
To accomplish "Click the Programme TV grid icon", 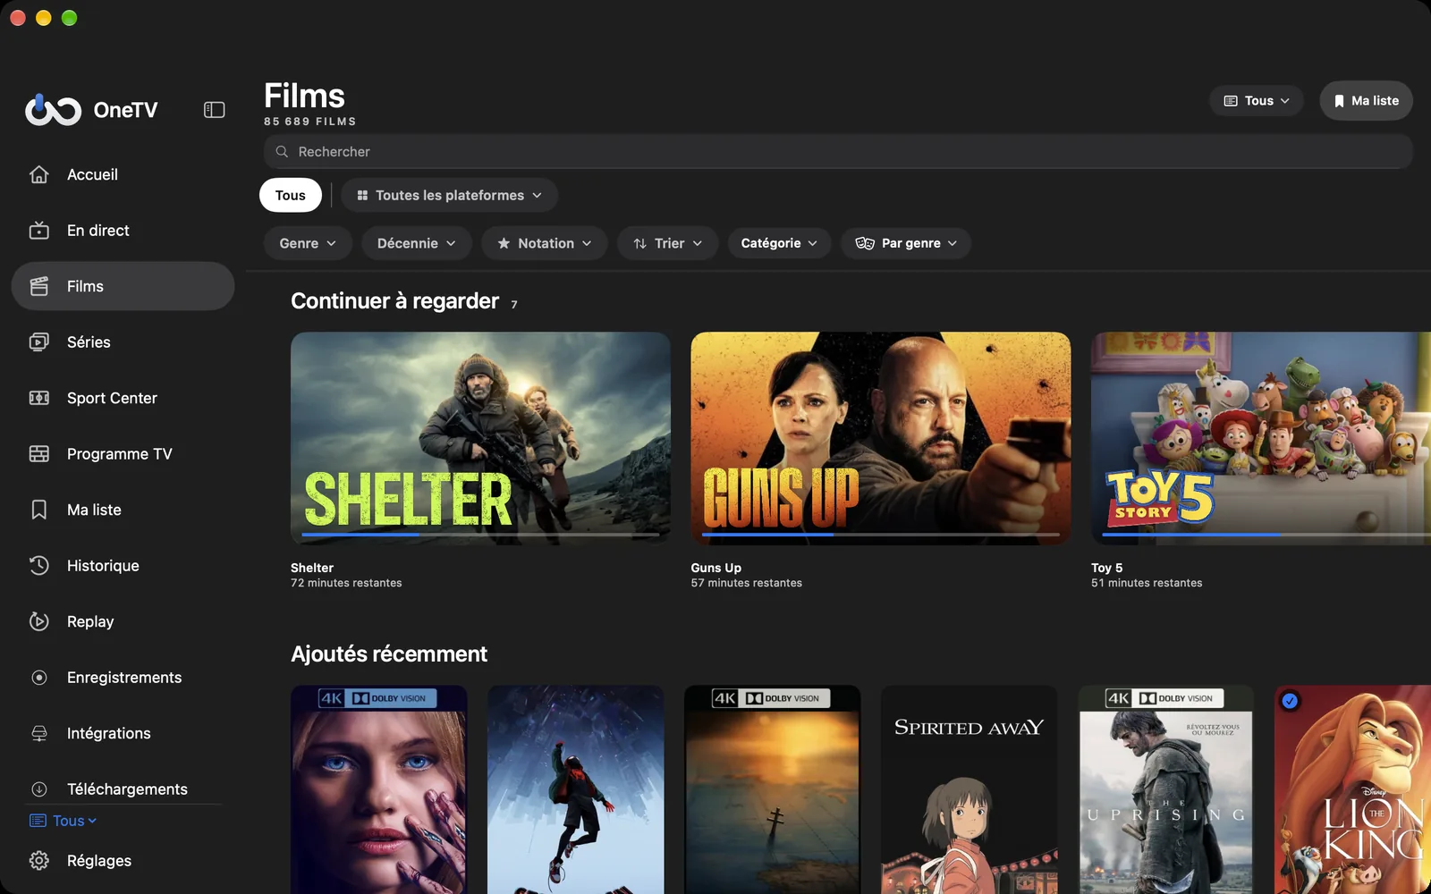I will click(39, 454).
